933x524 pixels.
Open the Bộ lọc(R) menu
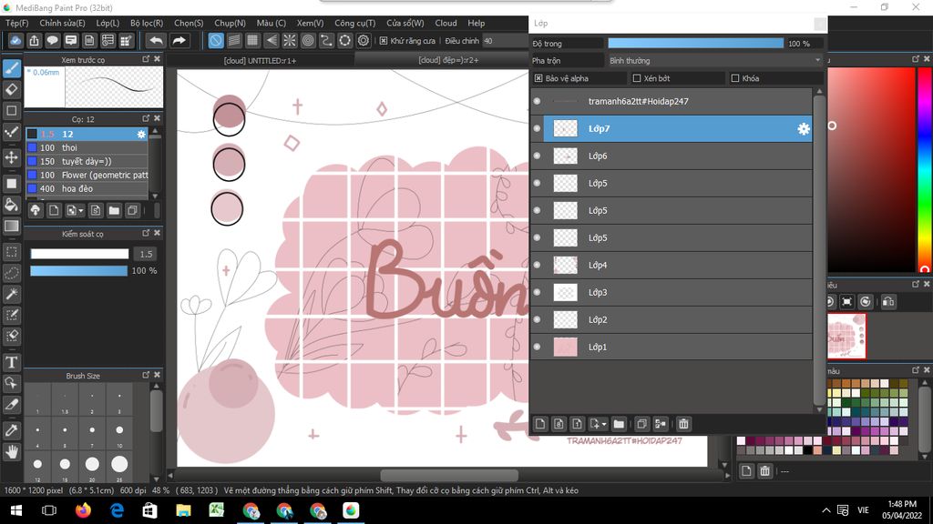tap(147, 23)
